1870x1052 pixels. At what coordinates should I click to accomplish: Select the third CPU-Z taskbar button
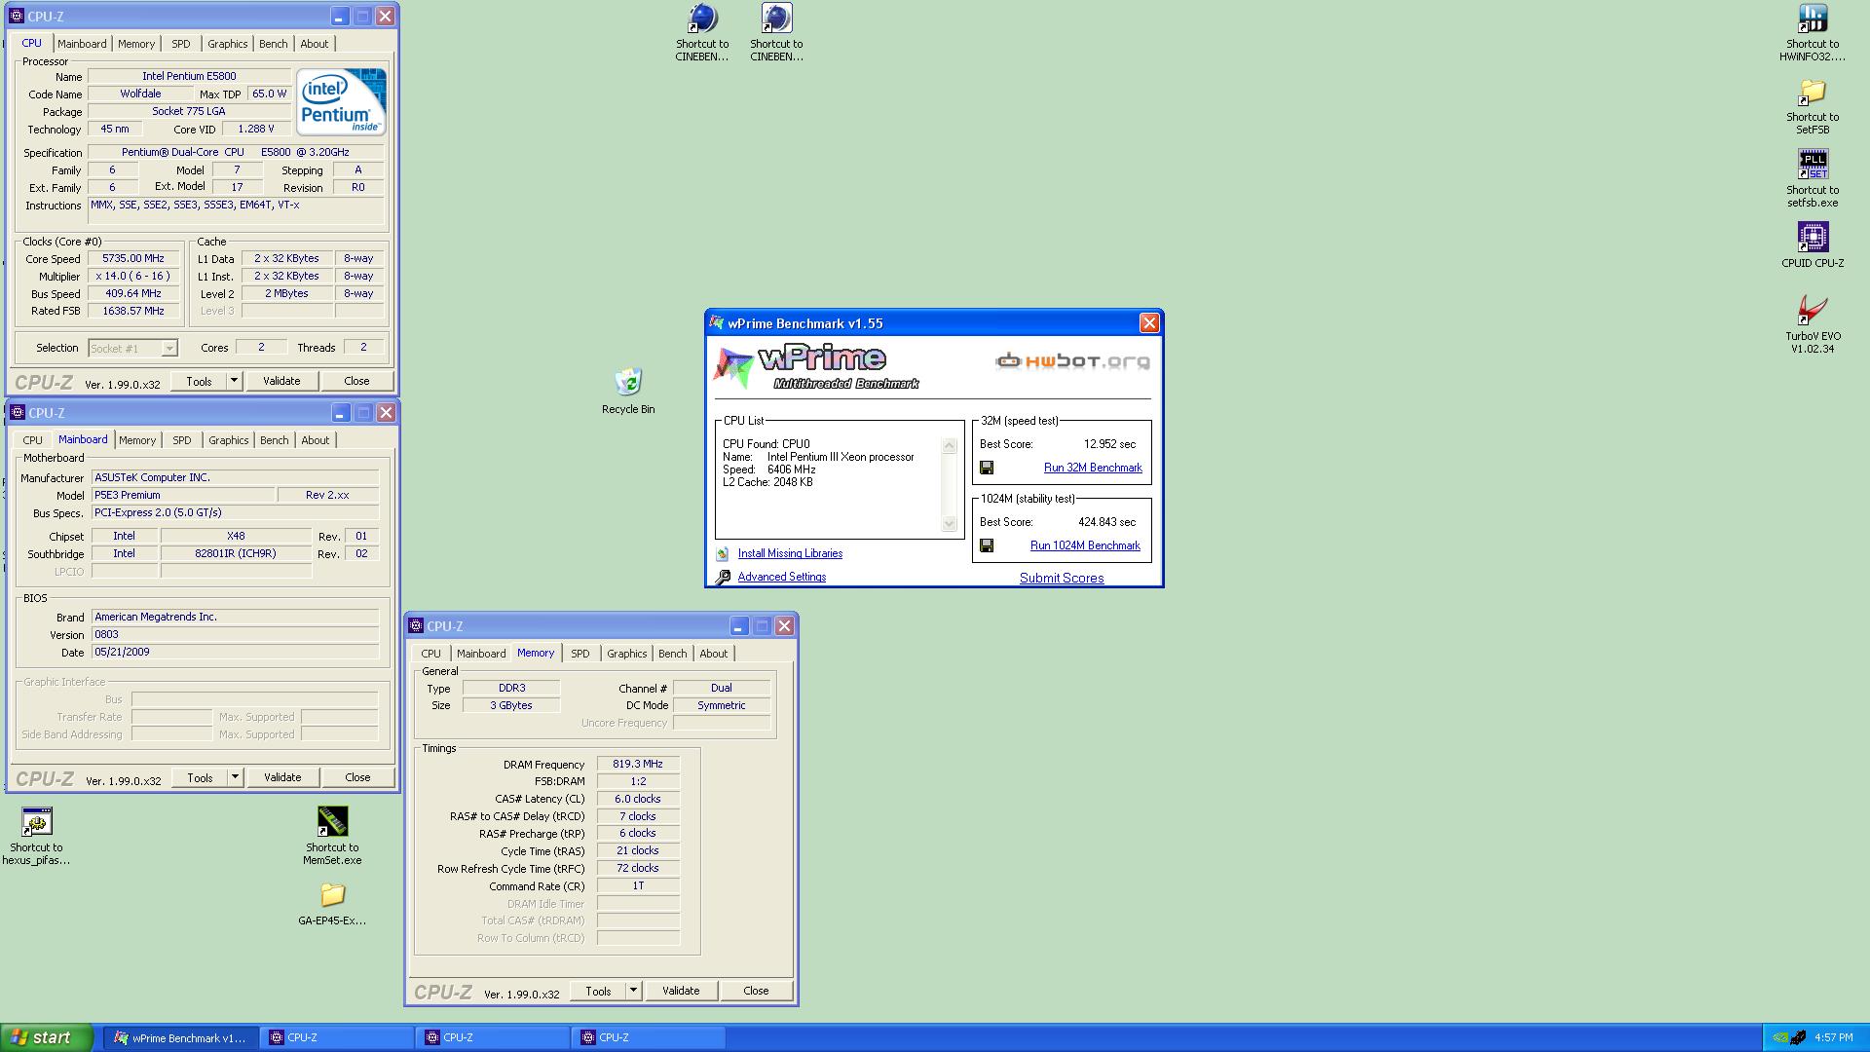coord(650,1037)
